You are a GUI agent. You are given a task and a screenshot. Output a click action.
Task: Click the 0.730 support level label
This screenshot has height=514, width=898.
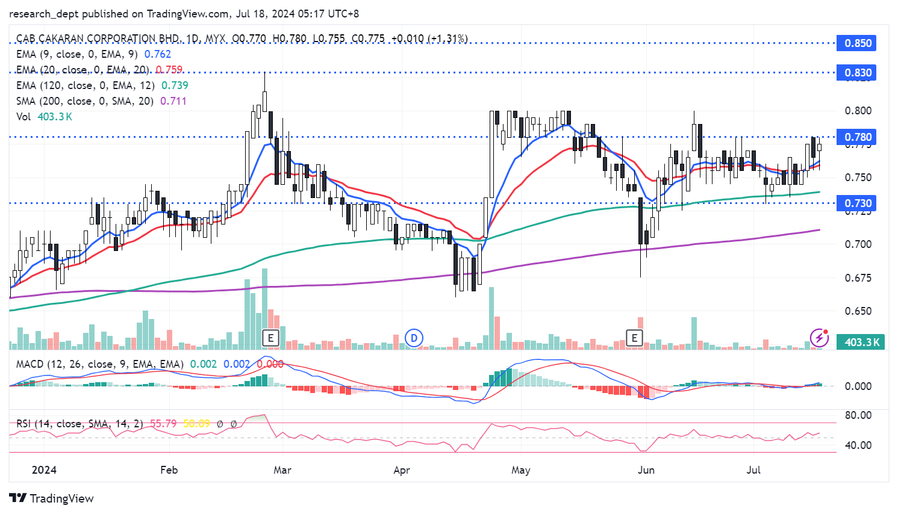coord(858,203)
